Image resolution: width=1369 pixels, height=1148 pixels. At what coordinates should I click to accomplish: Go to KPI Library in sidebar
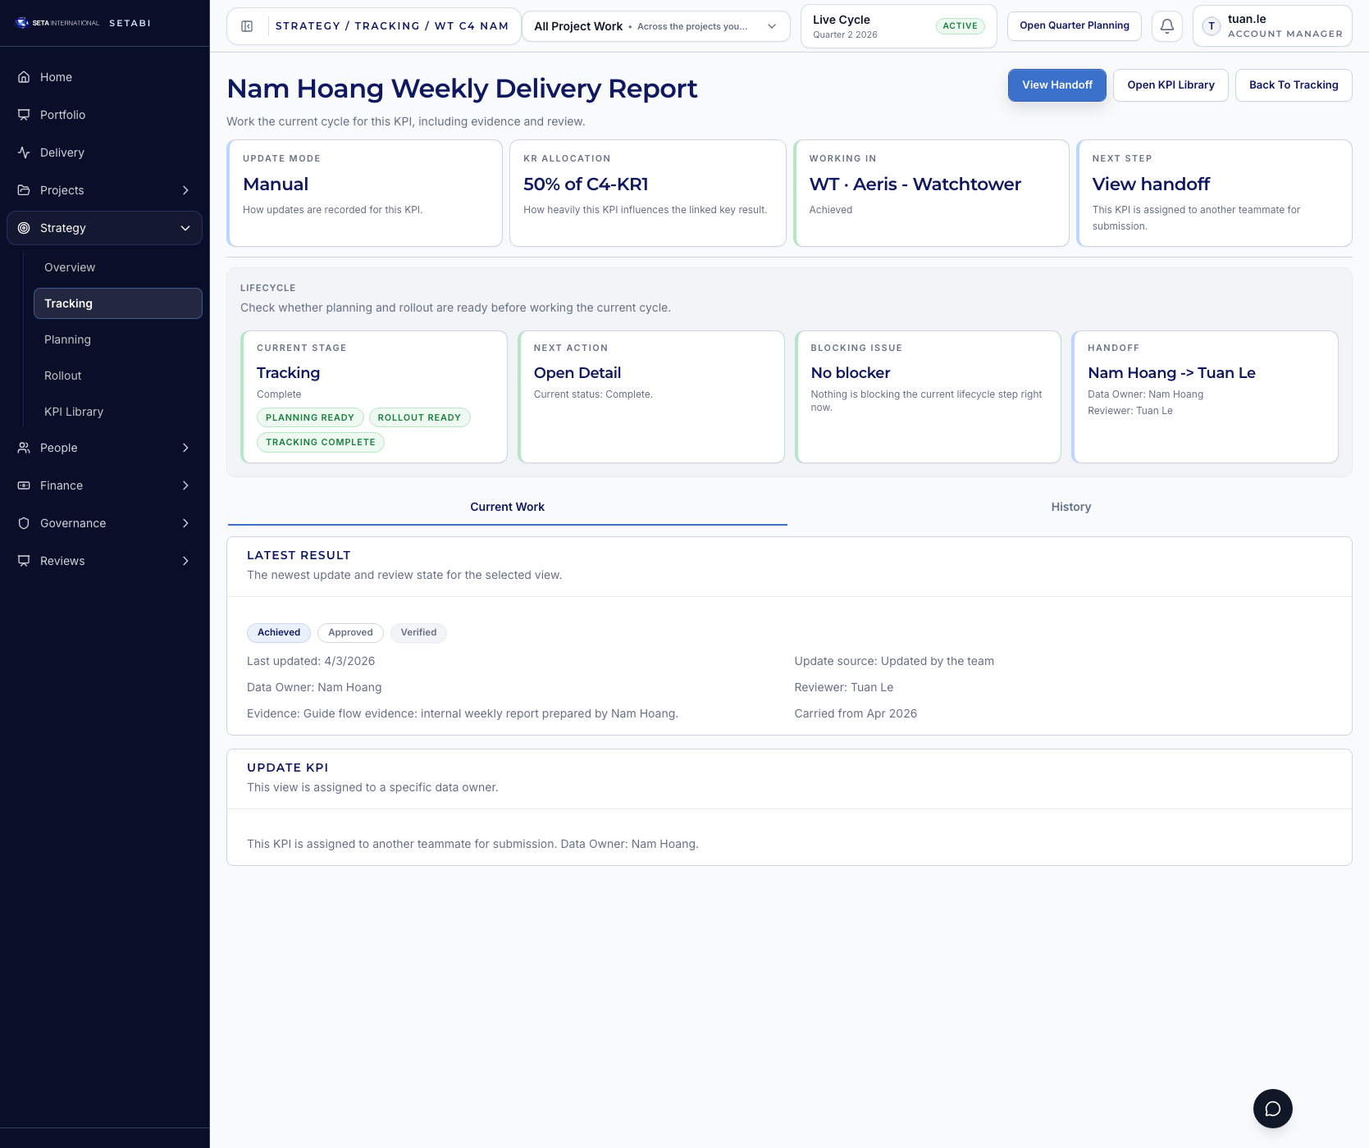click(74, 412)
